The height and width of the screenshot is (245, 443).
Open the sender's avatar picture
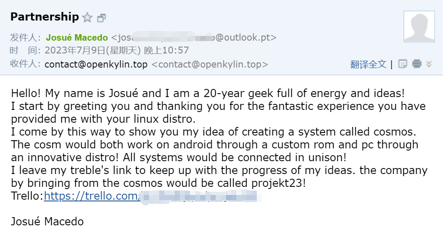click(x=419, y=27)
